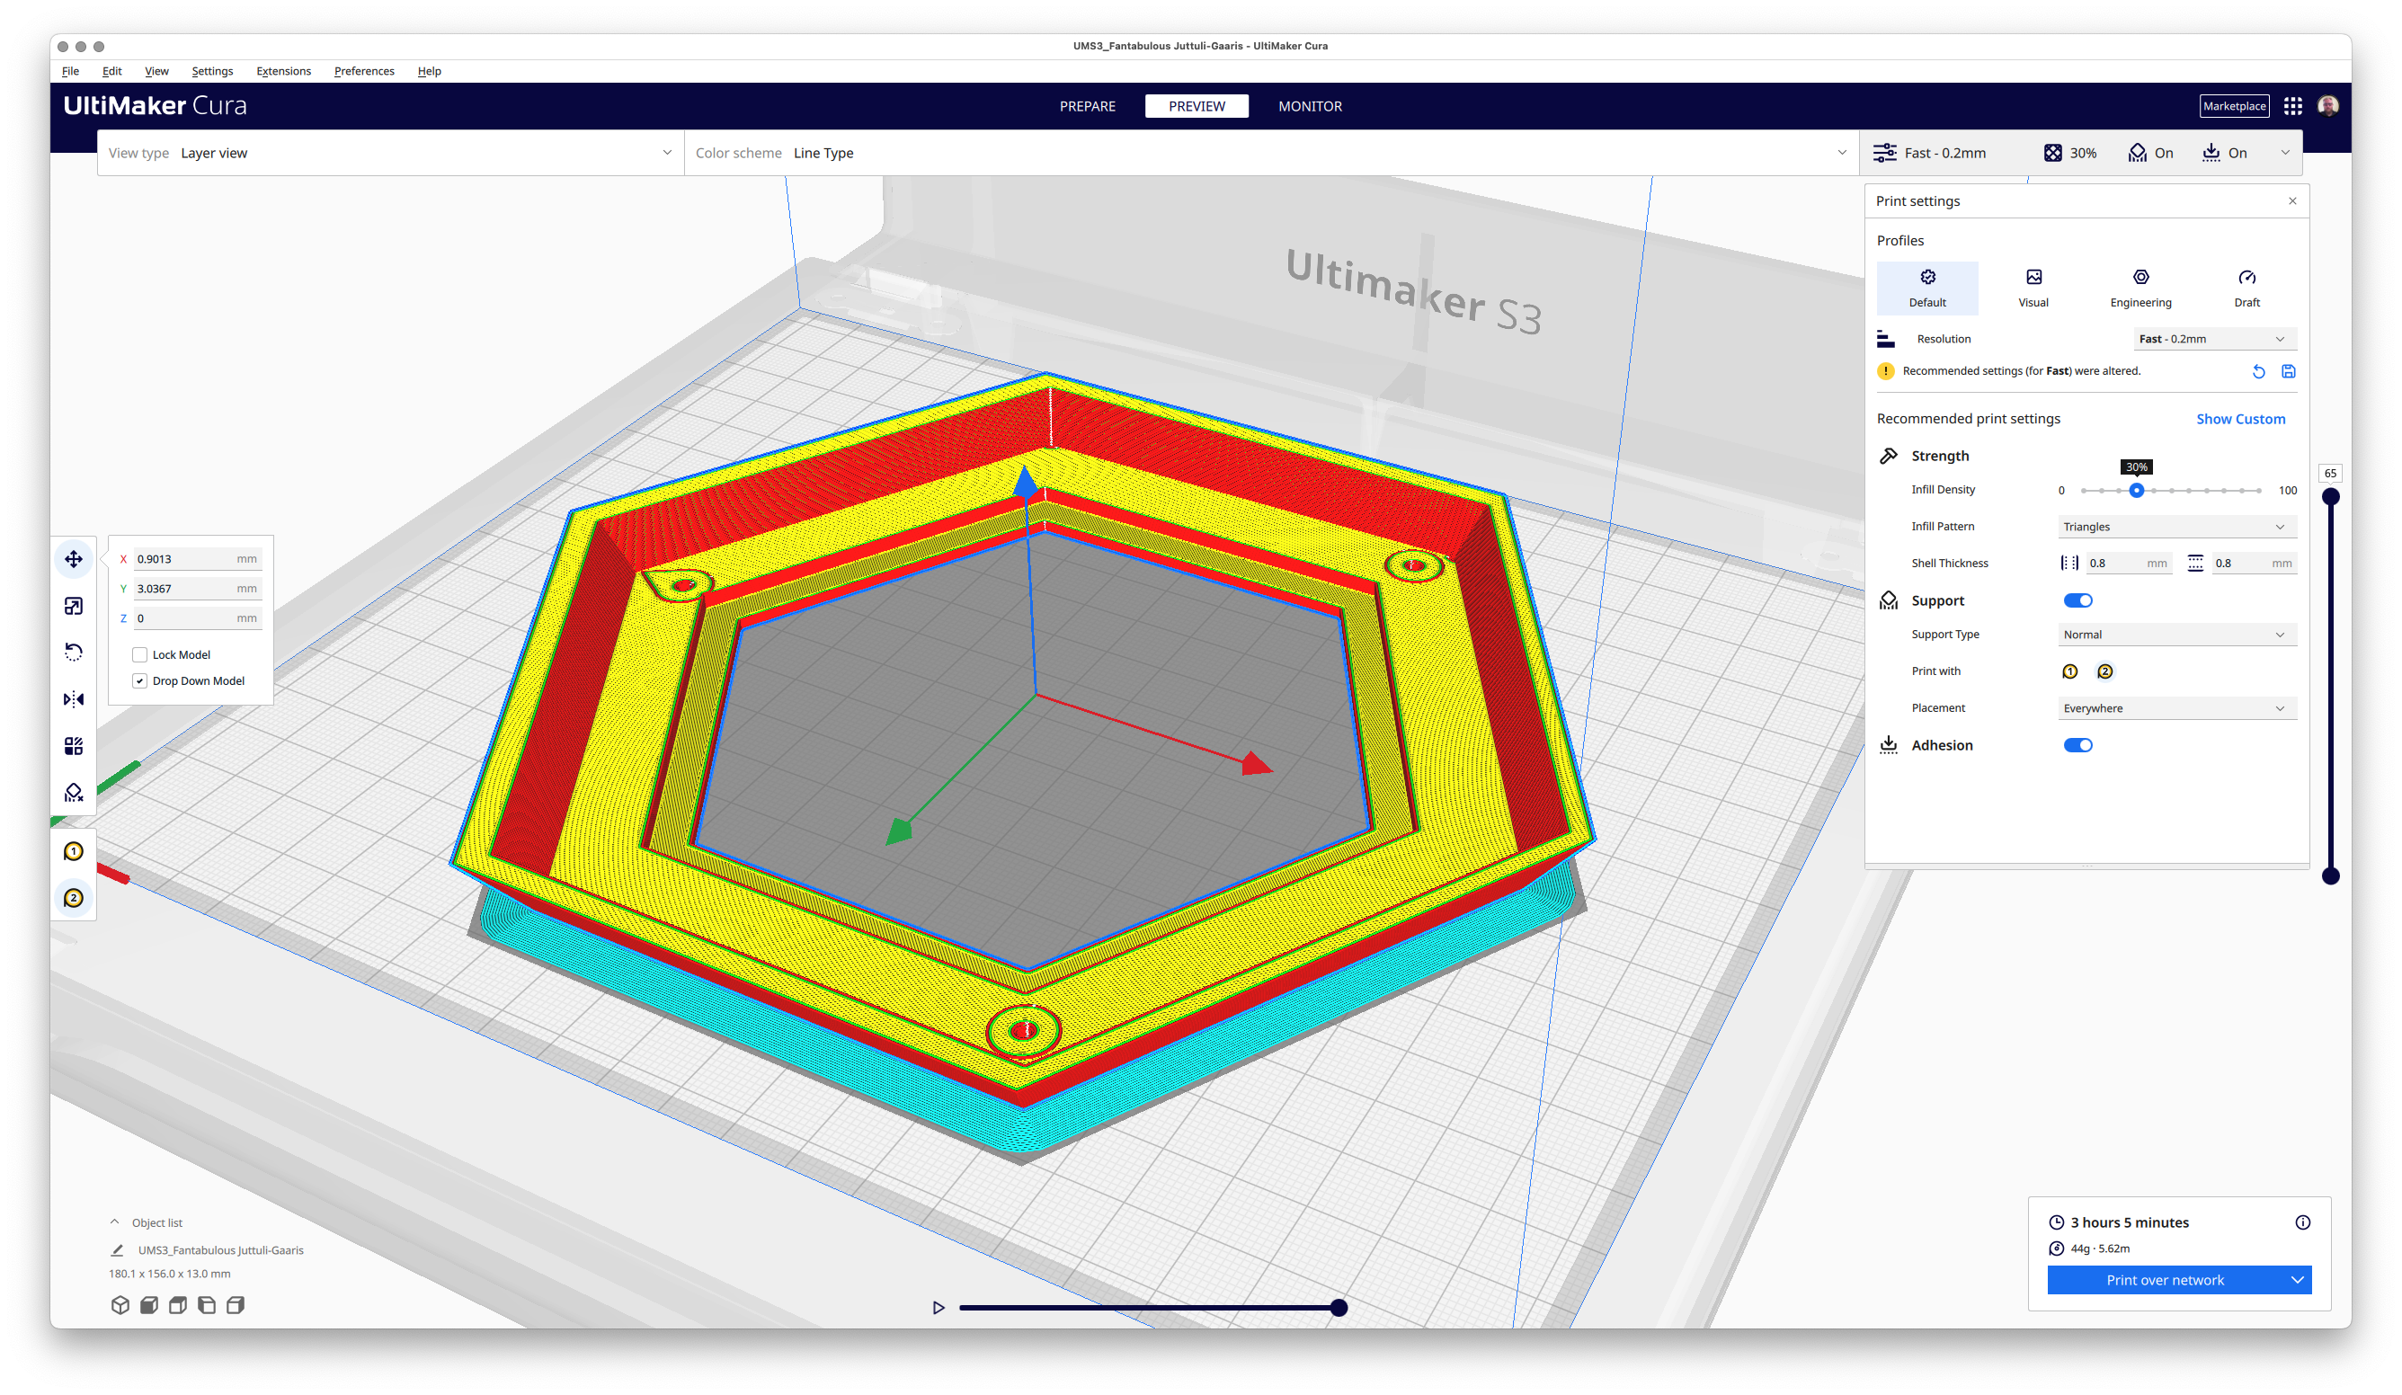The height and width of the screenshot is (1395, 2402).
Task: Switch to the PREPARE stage tab
Action: [1088, 106]
